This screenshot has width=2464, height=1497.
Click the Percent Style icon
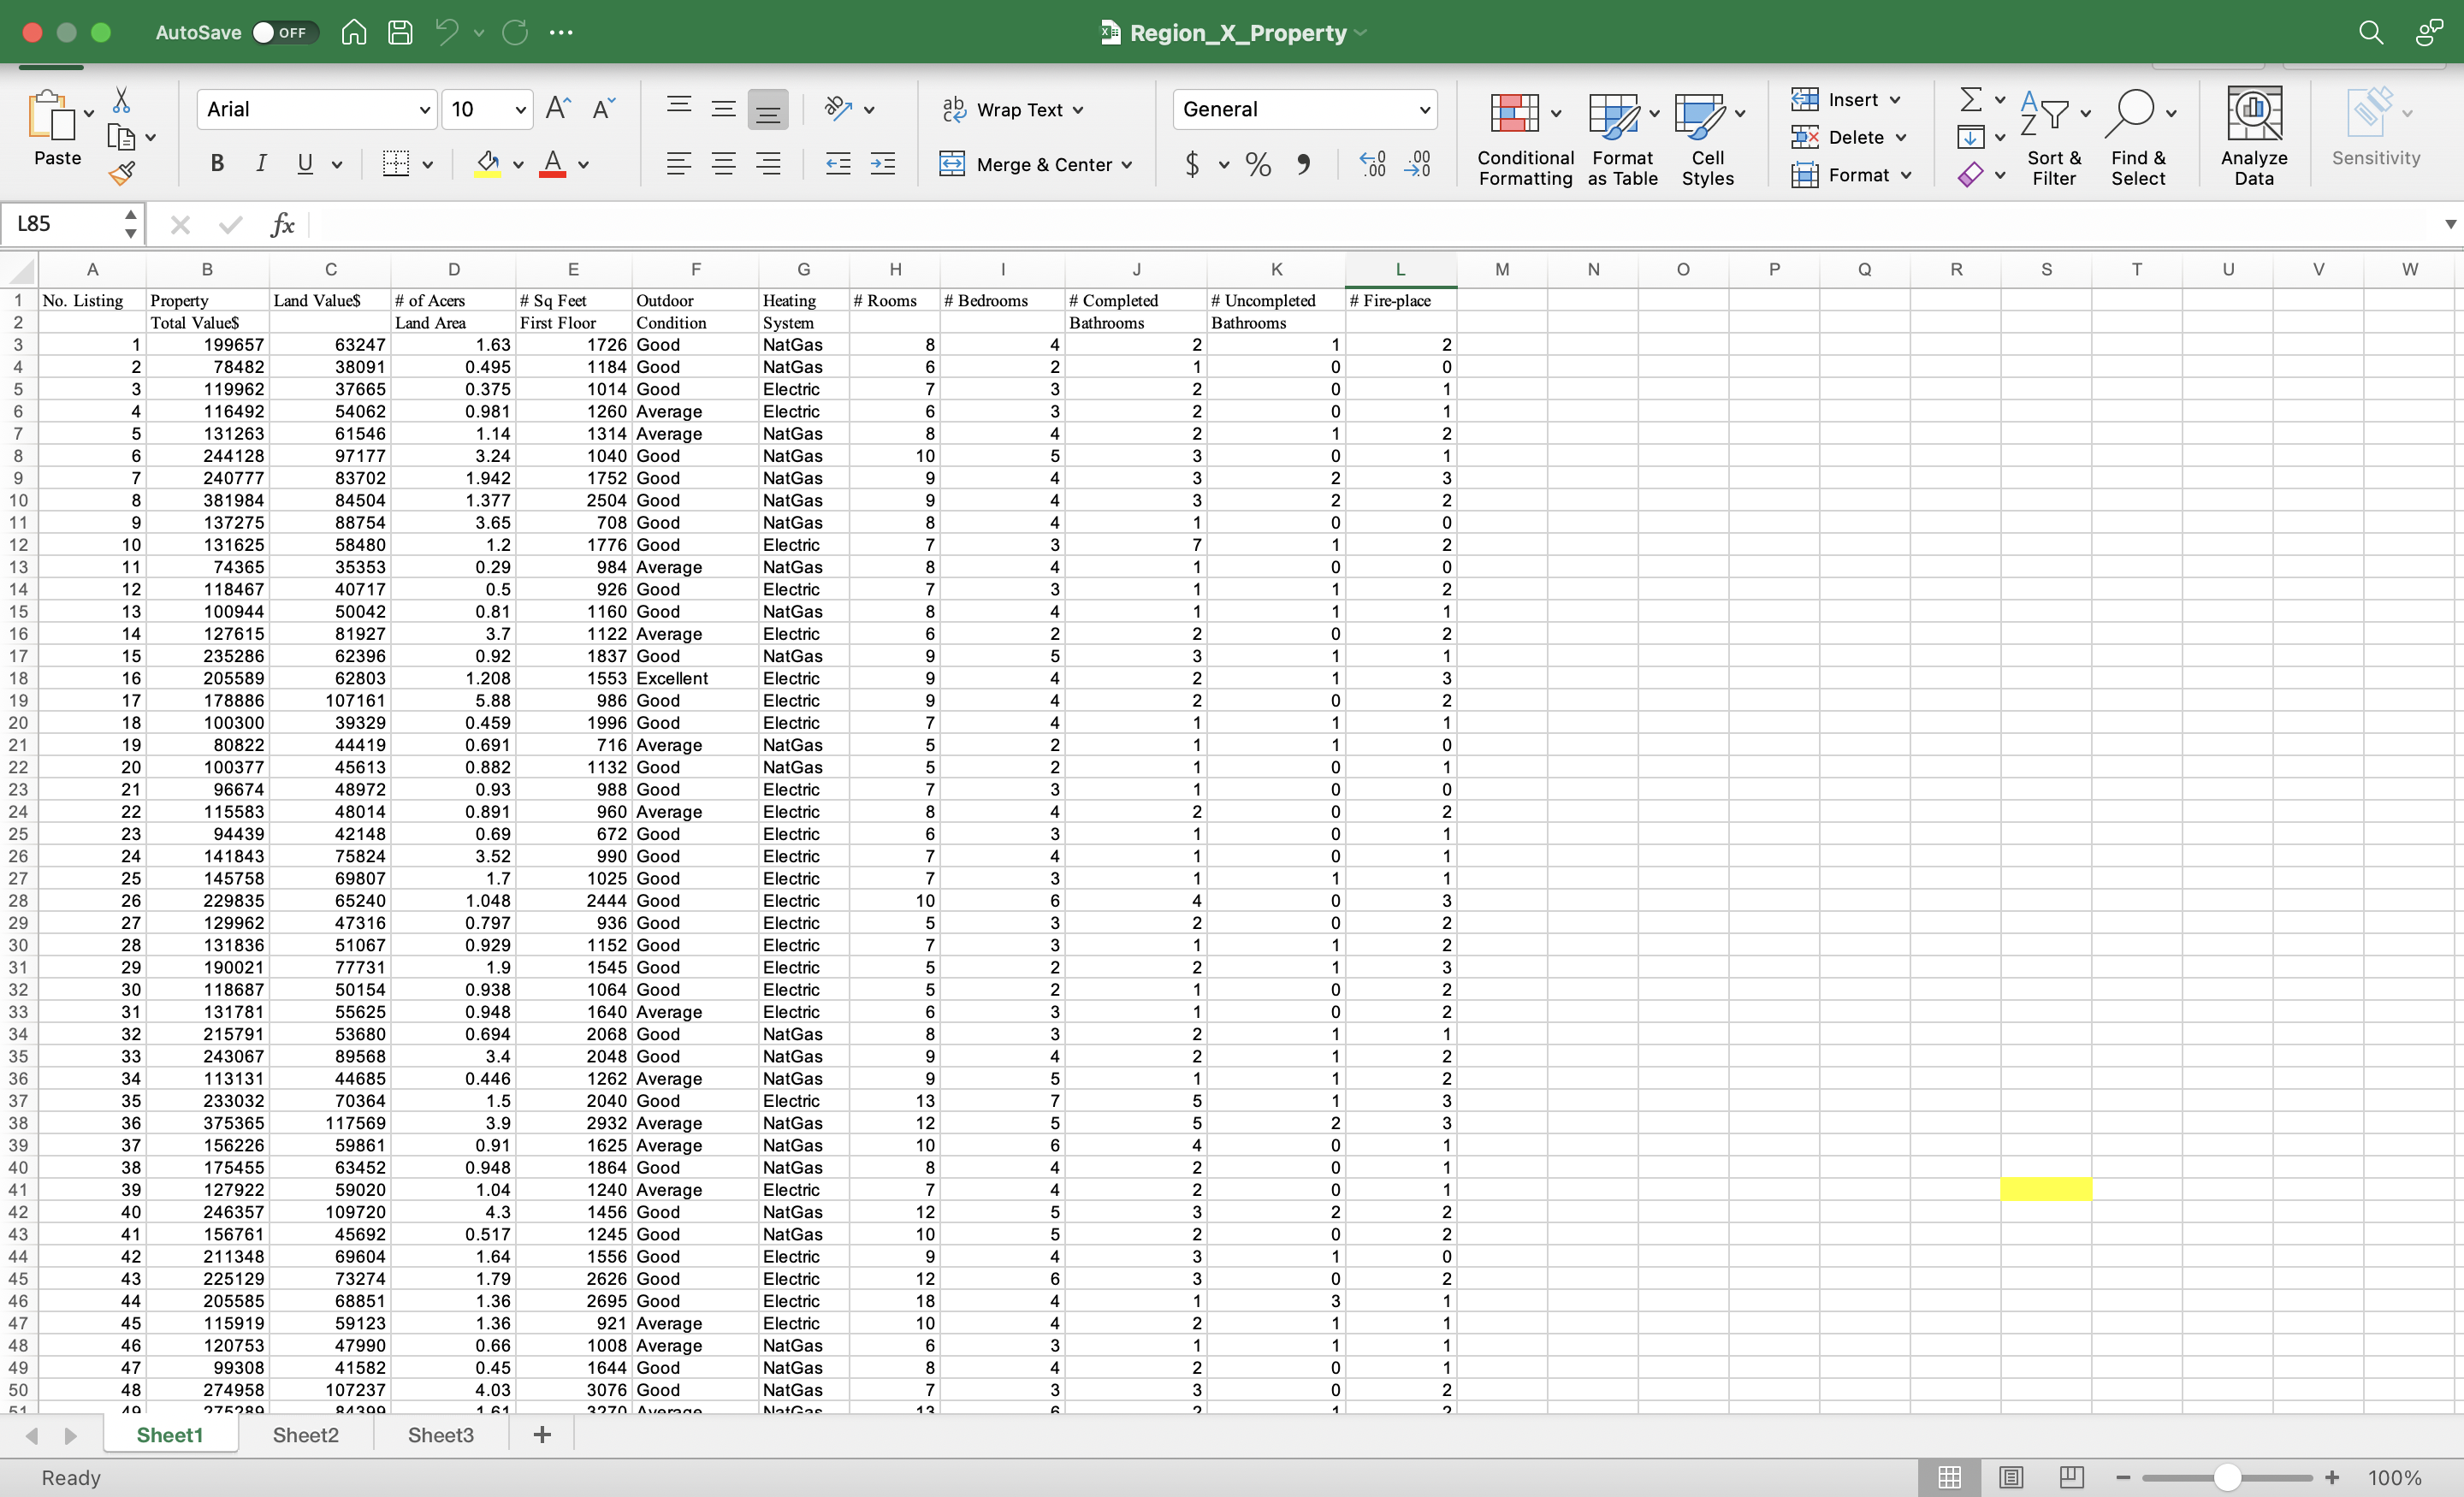coord(1258,164)
